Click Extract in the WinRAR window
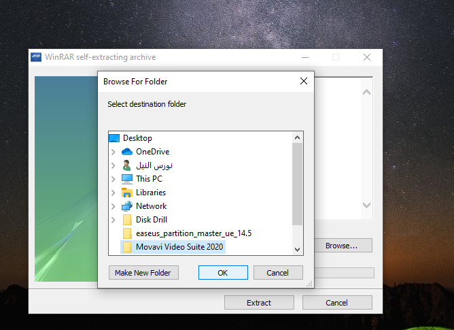Screen dimensions: 454x330 tap(259, 303)
